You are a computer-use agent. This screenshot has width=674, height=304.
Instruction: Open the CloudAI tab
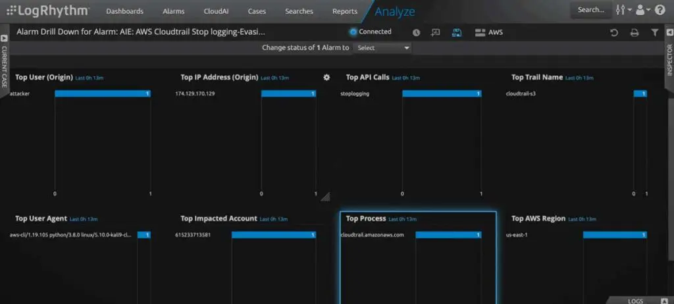point(216,12)
